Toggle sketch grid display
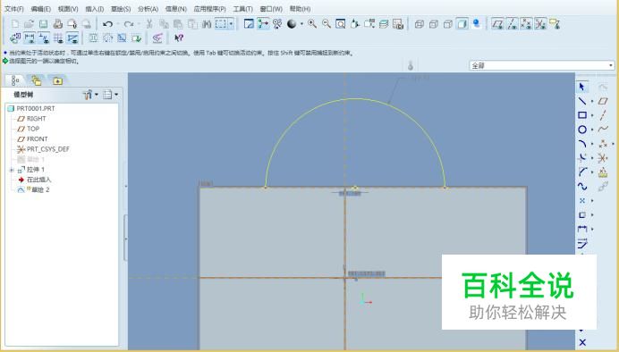 [x=58, y=38]
